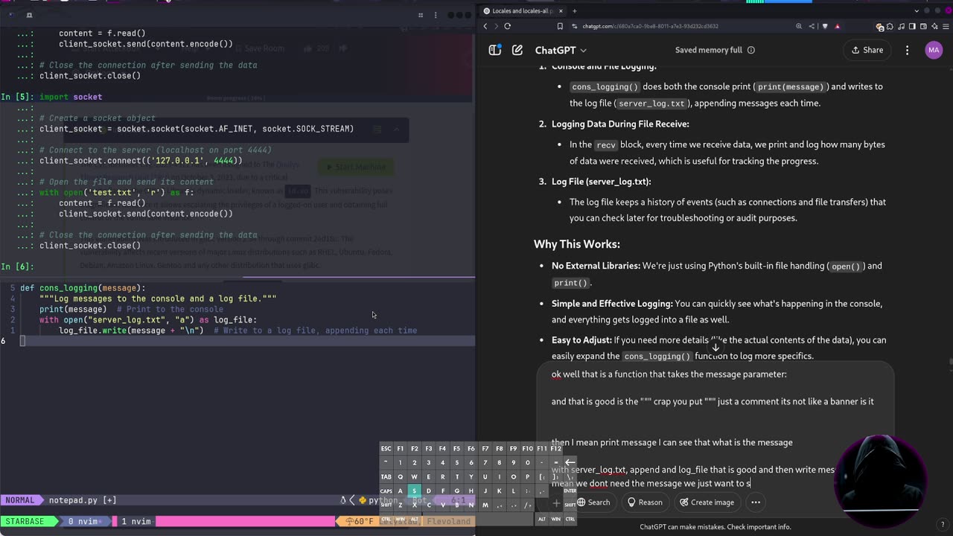The image size is (953, 536).
Task: Bookmark this page in address bar
Action: coord(560,26)
